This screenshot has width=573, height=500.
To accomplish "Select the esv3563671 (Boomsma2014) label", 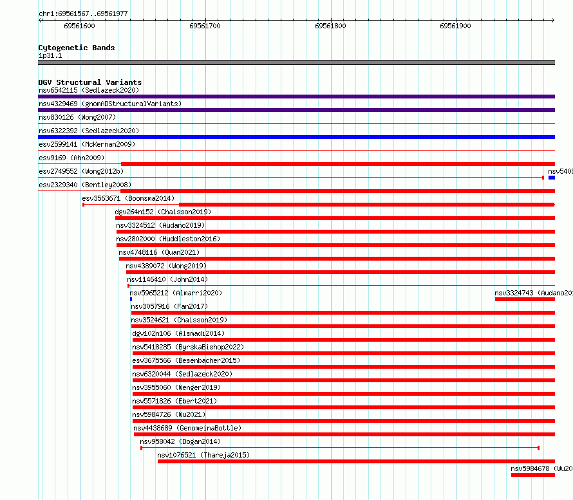I will tap(128, 198).
